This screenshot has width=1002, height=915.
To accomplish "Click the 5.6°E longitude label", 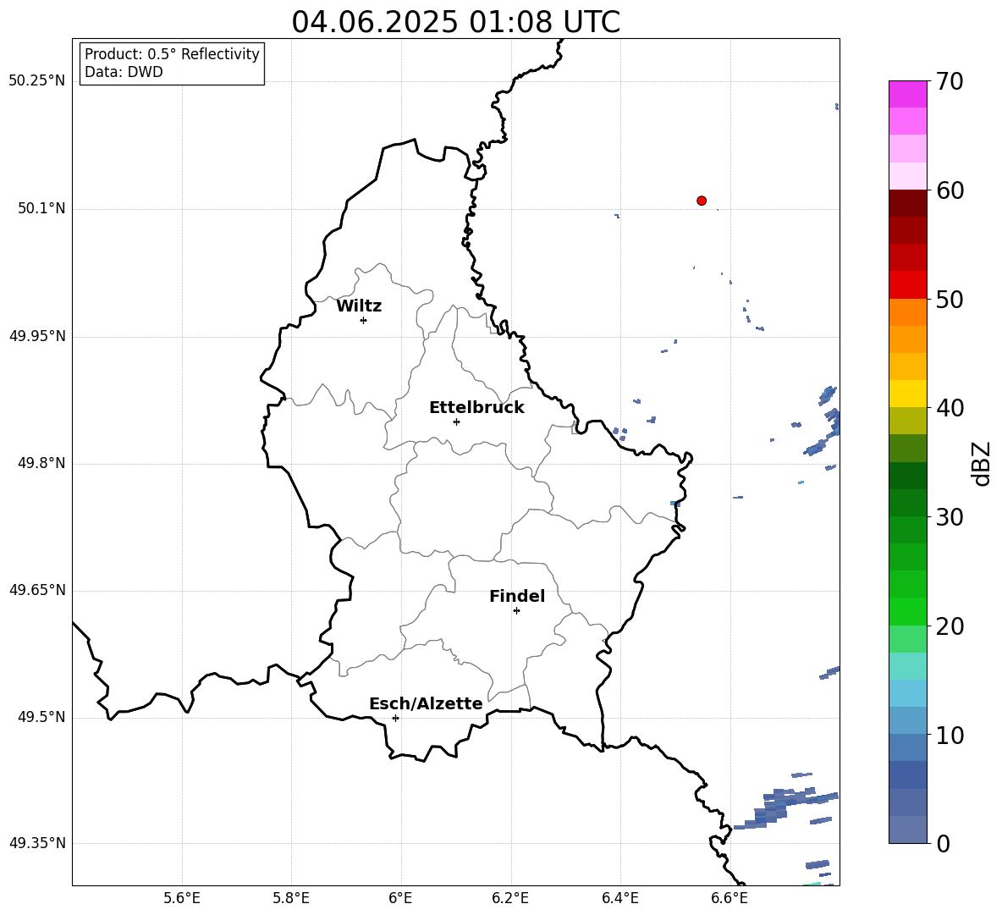I will point(182,899).
